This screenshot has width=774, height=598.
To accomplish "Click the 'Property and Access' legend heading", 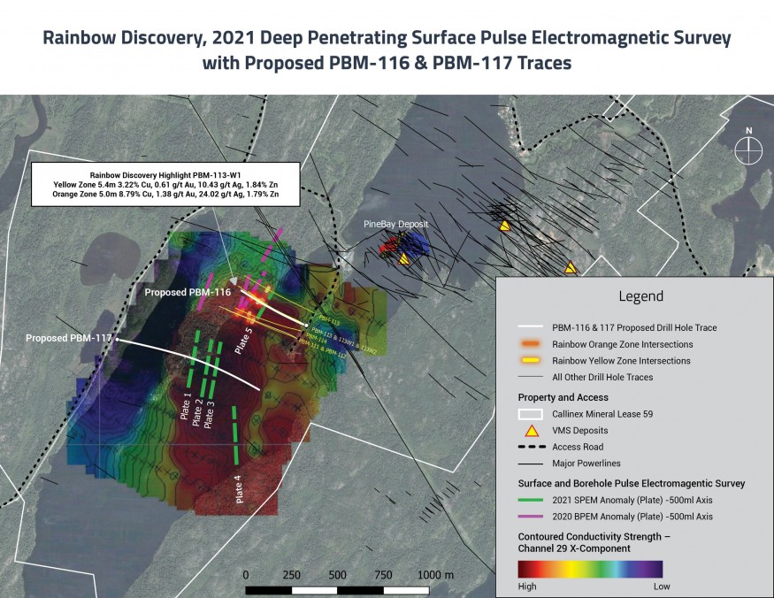I will (563, 397).
